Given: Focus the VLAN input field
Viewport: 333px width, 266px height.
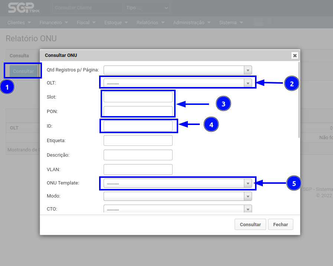Looking at the screenshot, I should coord(138,169).
